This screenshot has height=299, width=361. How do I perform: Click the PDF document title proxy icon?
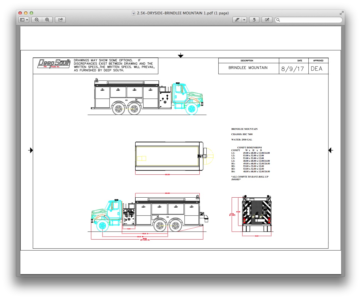[x=134, y=13]
